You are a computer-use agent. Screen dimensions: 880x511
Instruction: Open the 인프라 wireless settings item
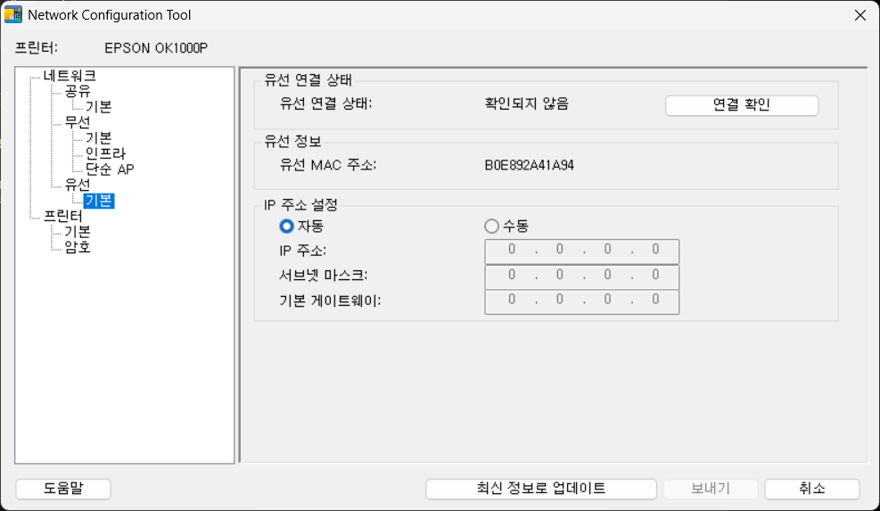coord(105,153)
